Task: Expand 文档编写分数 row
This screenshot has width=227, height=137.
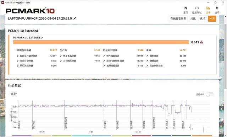Action: [61, 61]
